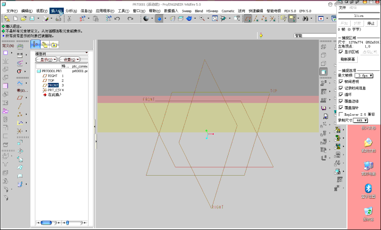Screen dimensions: 381x230
Task: Click the model tree horizontal scrollbar thumb
Action: pyautogui.click(x=46, y=223)
